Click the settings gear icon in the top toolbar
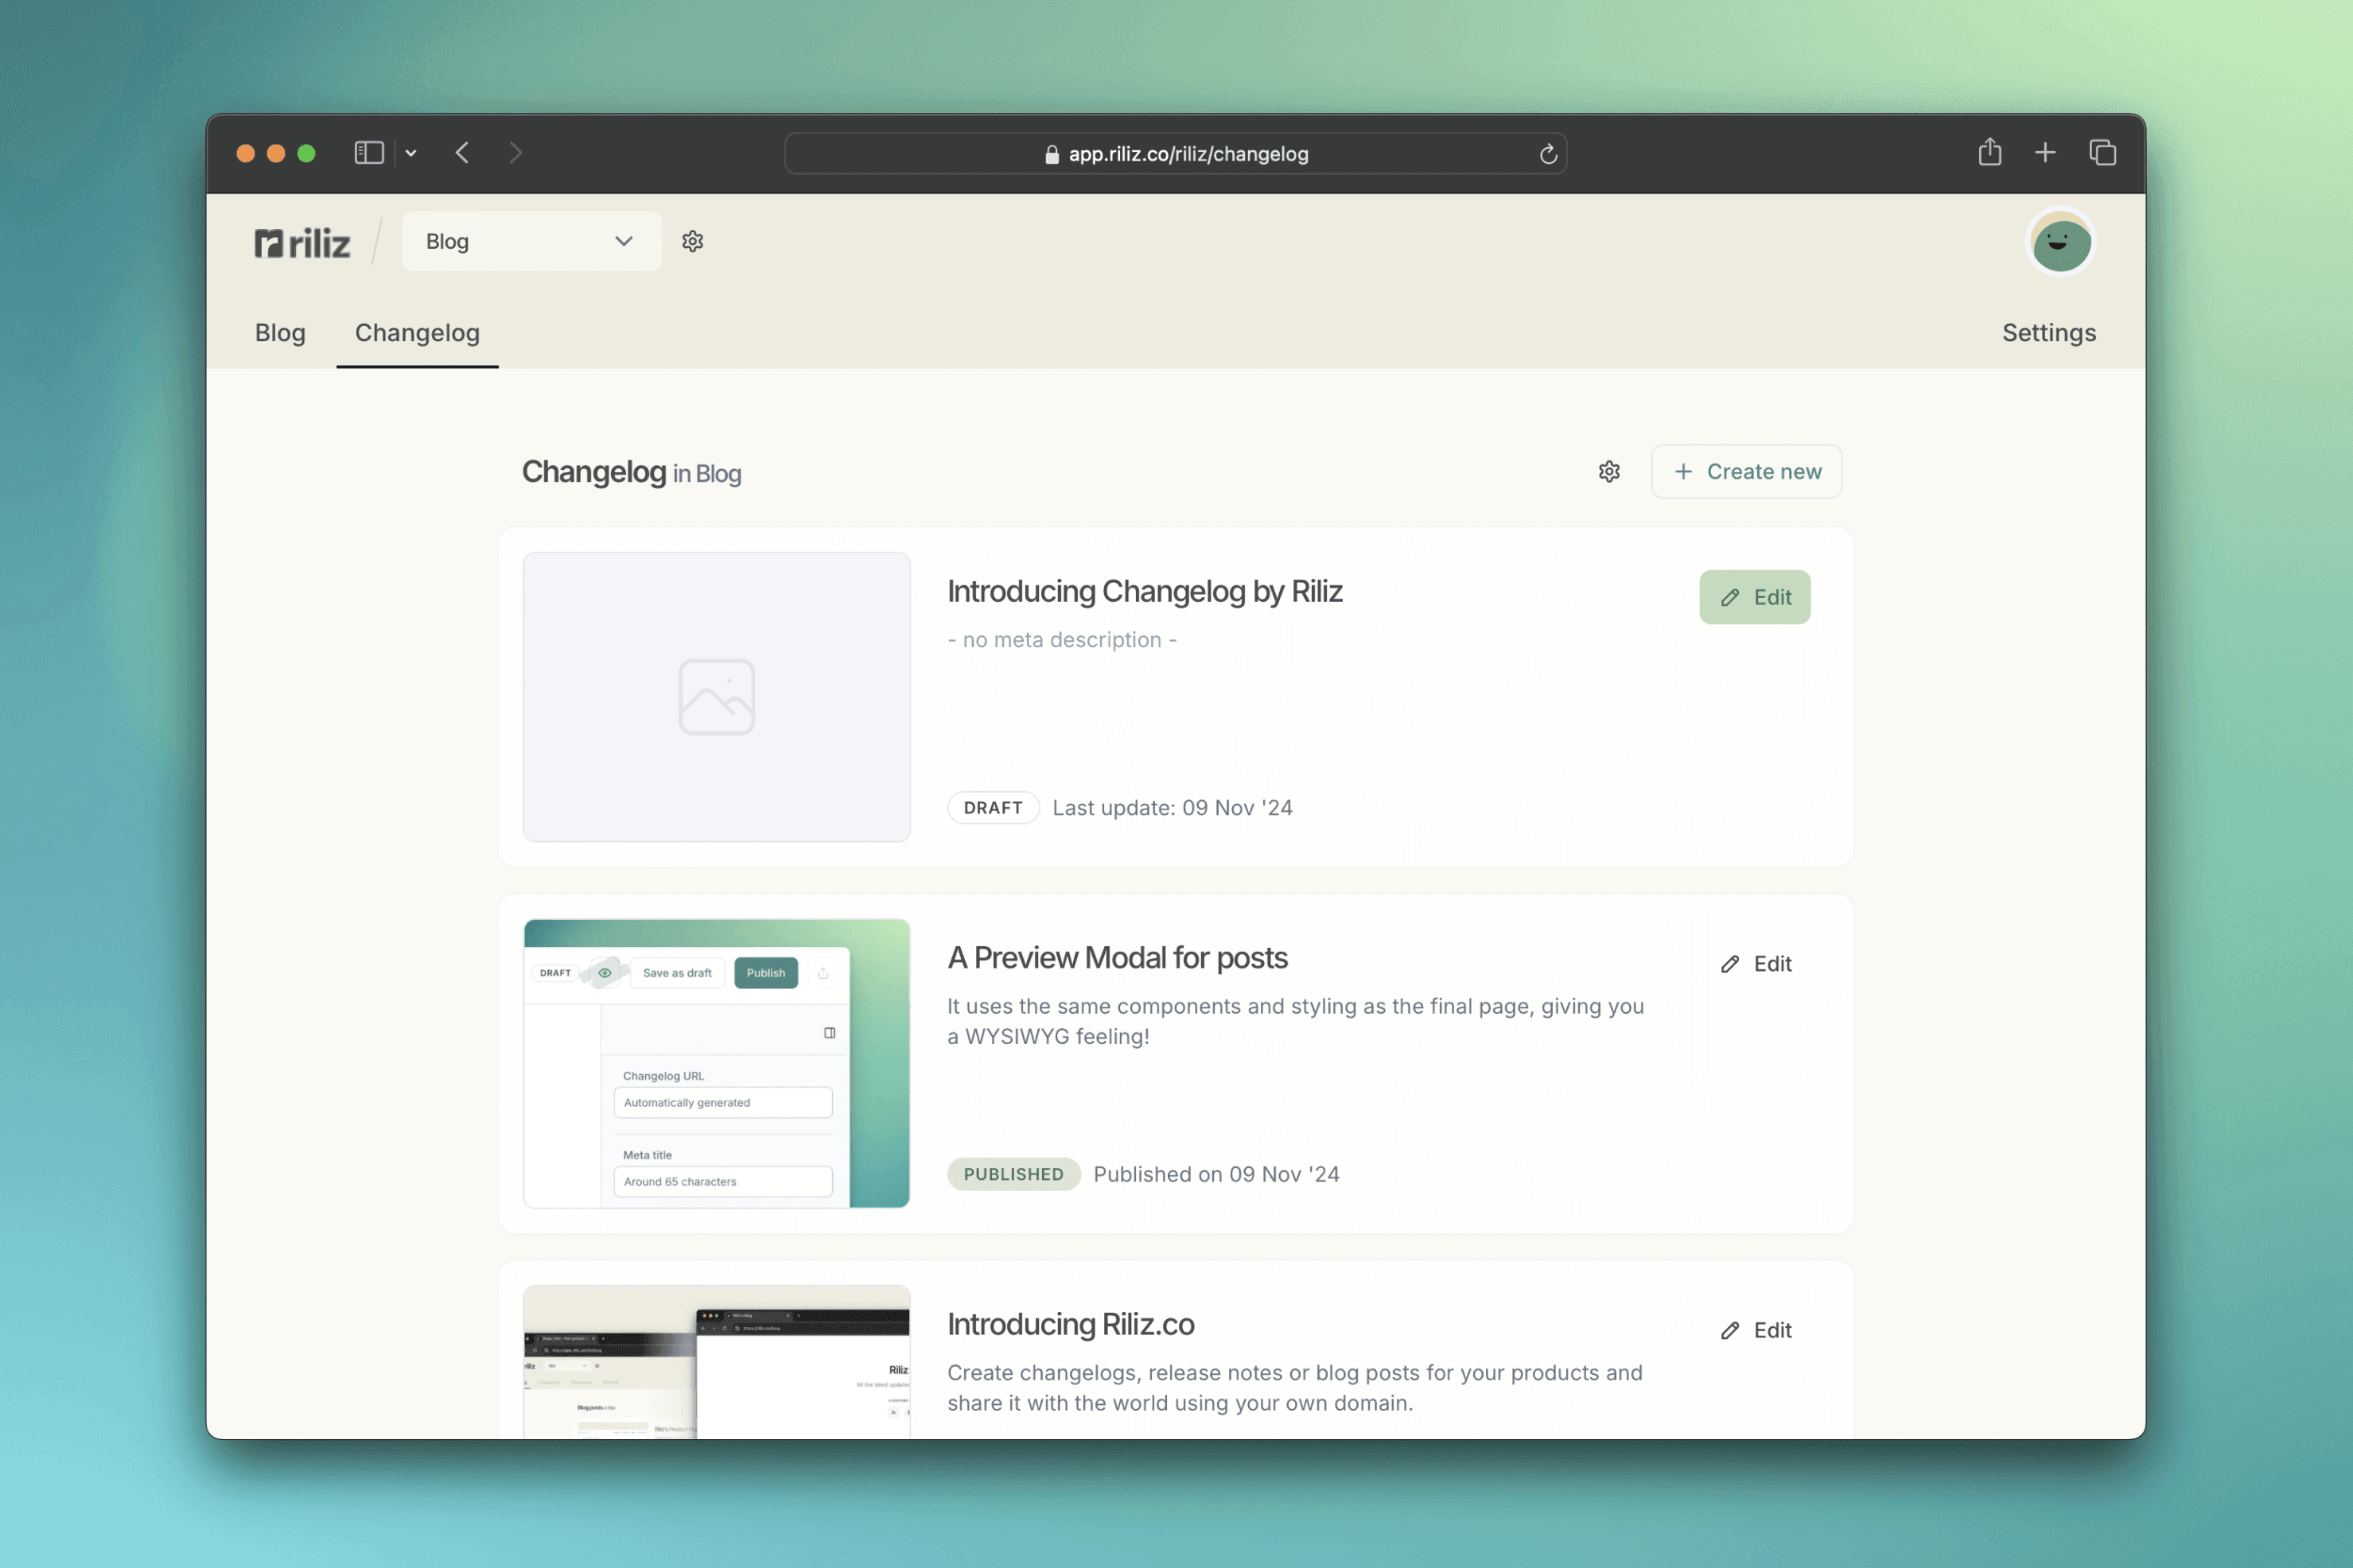Viewport: 2353px width, 1568px height. 691,242
